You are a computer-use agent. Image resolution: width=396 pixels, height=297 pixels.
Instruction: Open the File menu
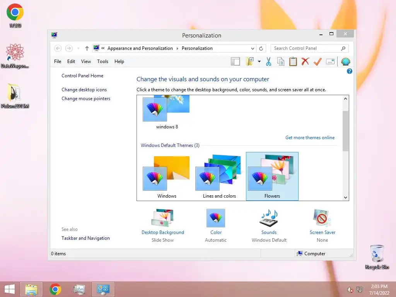(x=58, y=61)
